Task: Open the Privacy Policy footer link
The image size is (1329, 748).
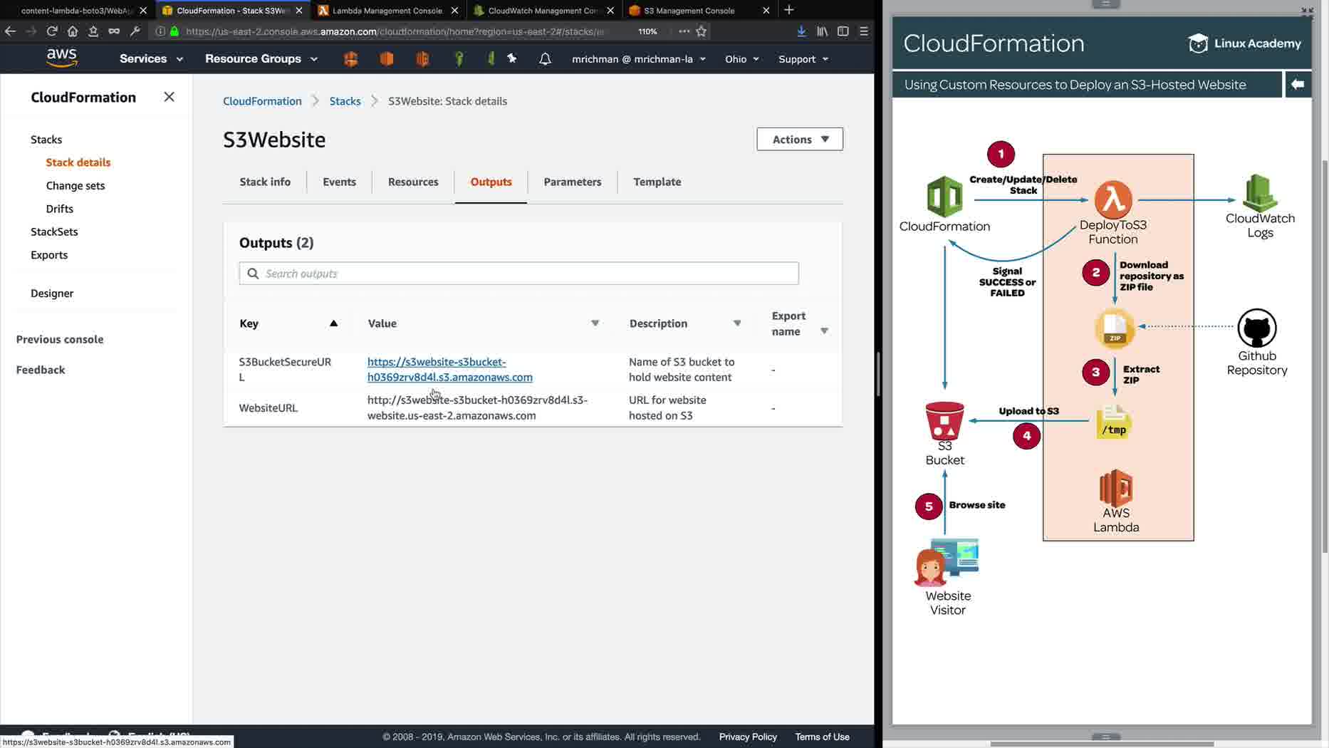Action: 748,737
